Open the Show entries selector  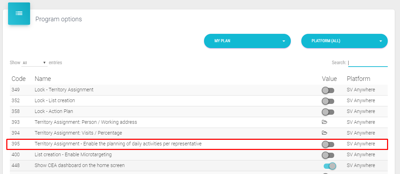click(34, 63)
